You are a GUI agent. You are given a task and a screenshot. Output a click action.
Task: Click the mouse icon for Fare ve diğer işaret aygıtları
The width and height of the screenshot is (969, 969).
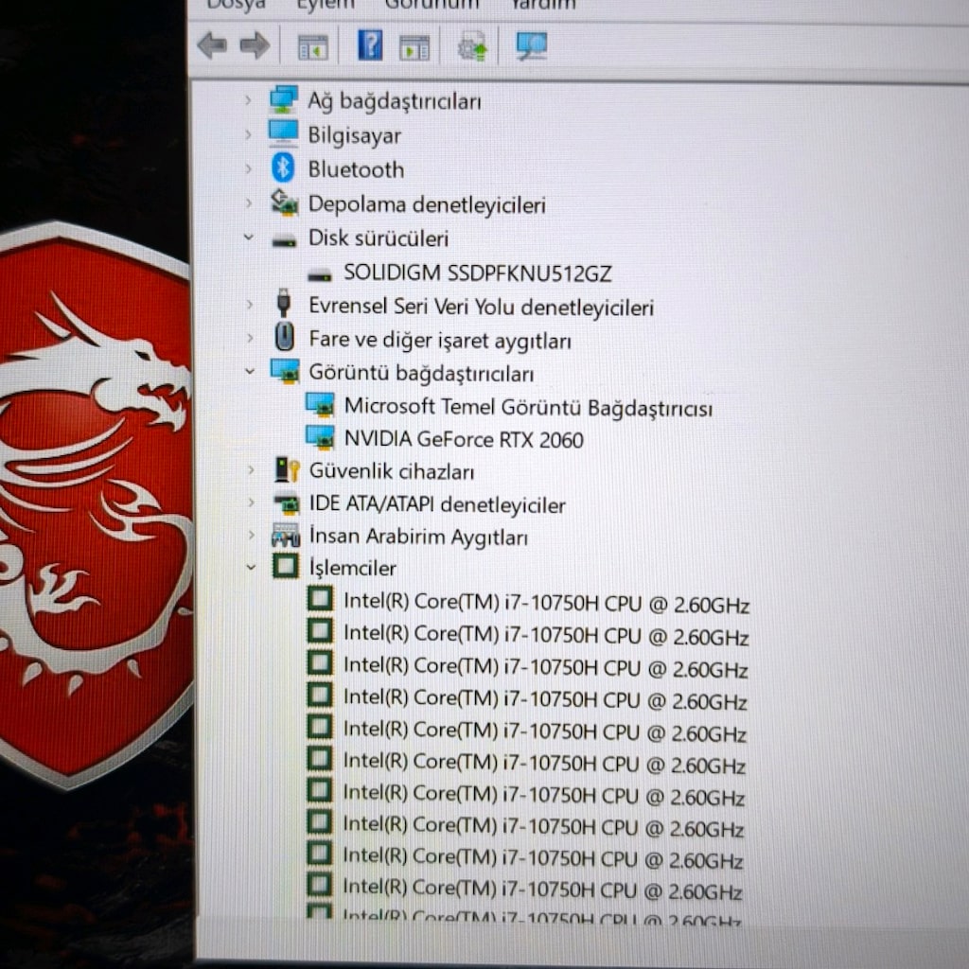(x=284, y=338)
